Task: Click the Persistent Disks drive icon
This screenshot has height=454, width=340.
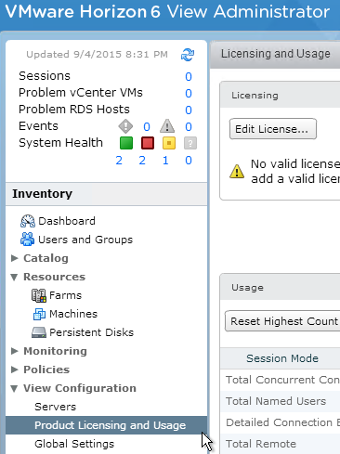Action: click(39, 332)
